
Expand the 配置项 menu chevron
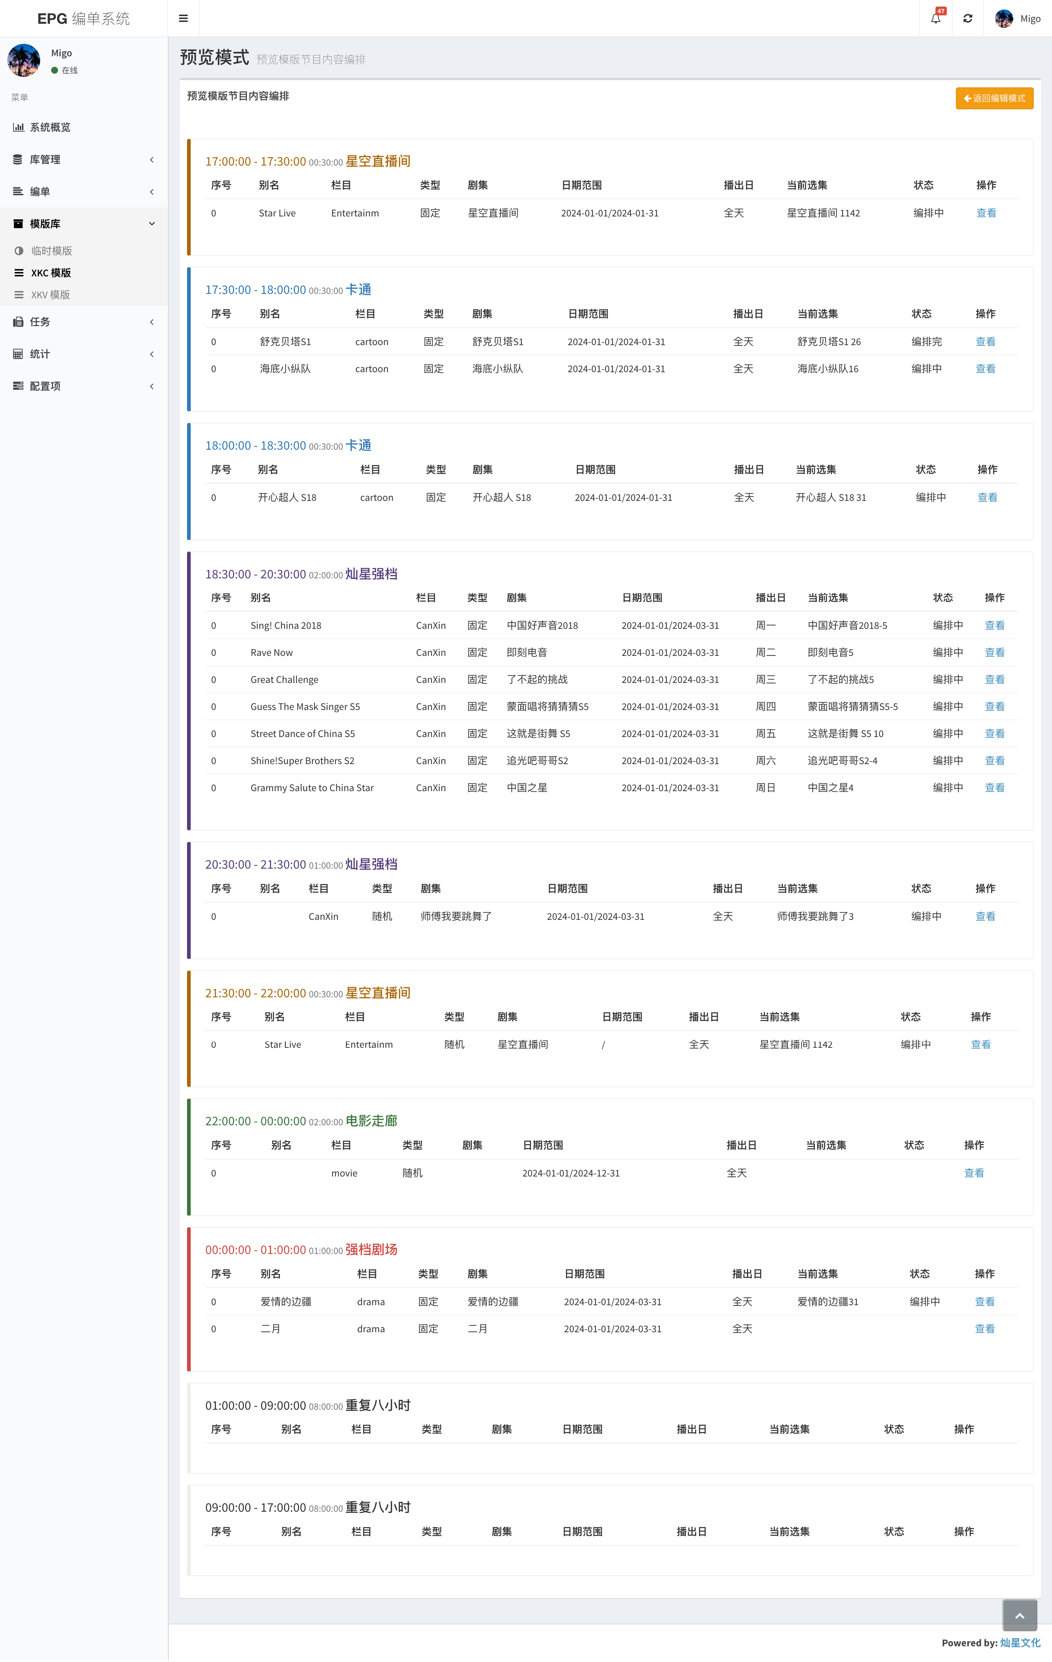point(152,386)
